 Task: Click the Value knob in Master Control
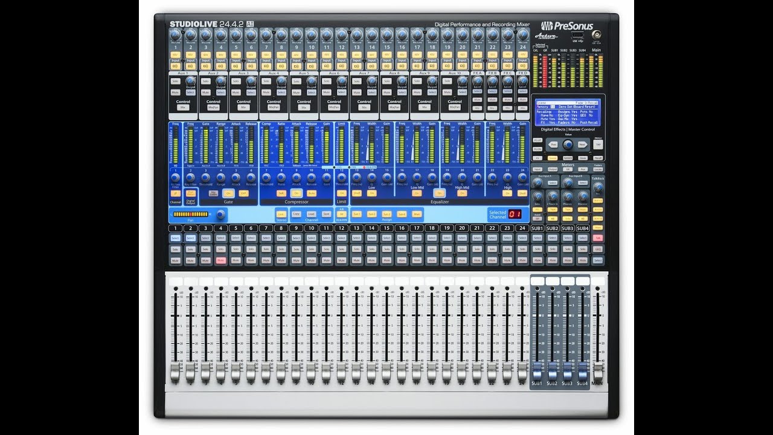pos(568,145)
